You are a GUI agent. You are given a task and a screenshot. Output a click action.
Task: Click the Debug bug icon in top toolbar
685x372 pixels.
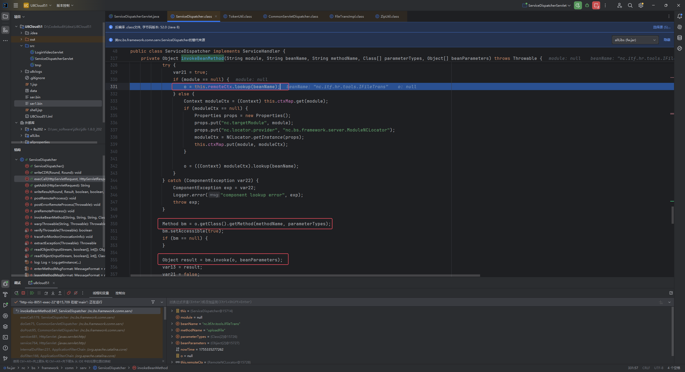click(587, 5)
